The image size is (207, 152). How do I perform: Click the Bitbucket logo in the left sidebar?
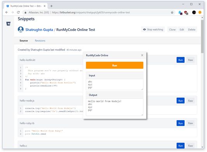(x=8, y=24)
